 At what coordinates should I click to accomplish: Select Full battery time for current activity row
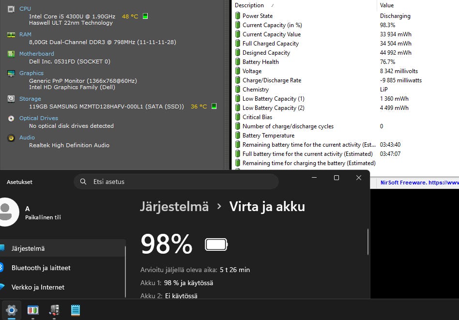[345, 153]
